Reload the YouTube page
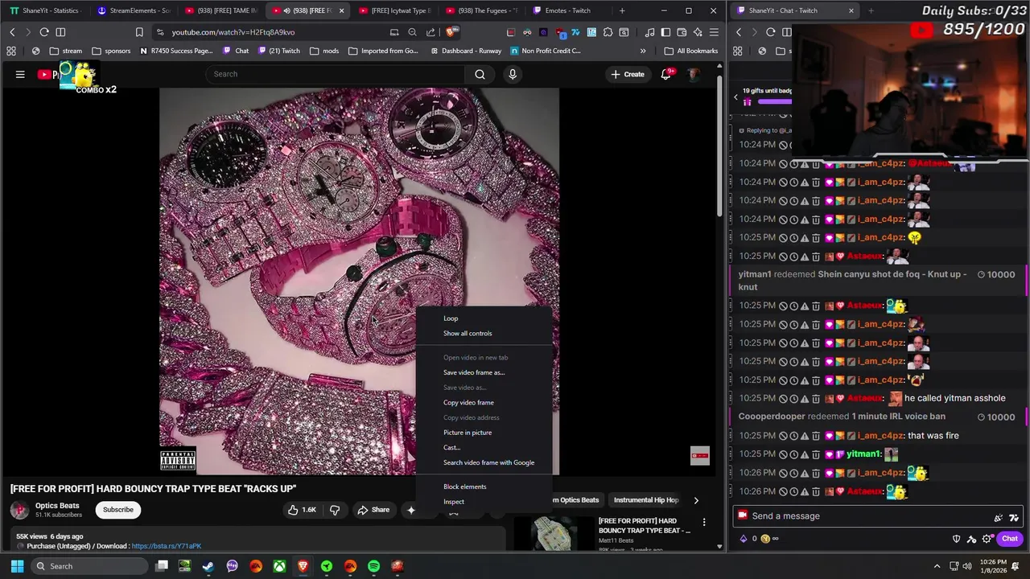Image resolution: width=1030 pixels, height=579 pixels. point(44,32)
